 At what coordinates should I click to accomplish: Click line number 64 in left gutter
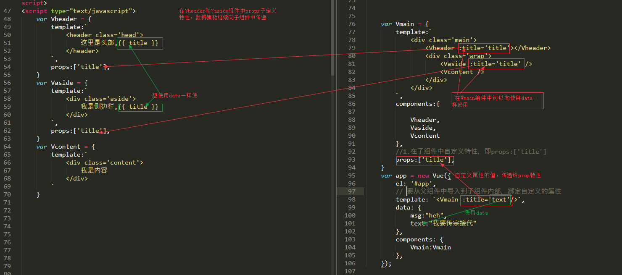tap(7, 147)
